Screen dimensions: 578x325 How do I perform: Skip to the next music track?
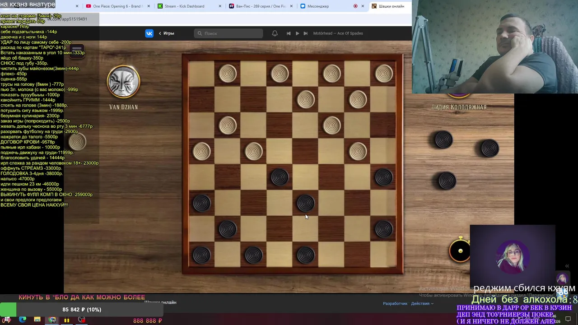tap(305, 33)
